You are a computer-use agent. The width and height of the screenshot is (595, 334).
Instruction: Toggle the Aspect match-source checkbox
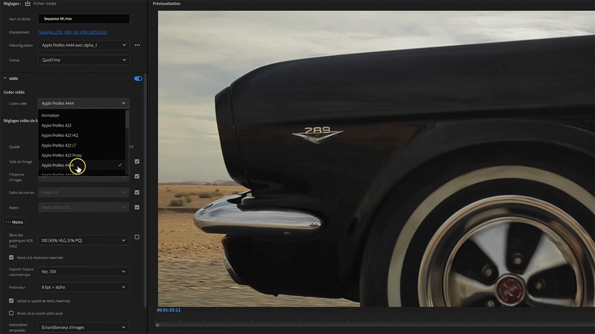coord(137,207)
